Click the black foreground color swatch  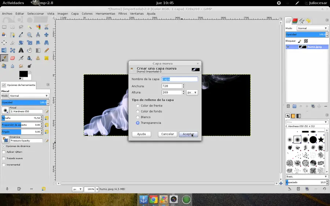coord(23,74)
